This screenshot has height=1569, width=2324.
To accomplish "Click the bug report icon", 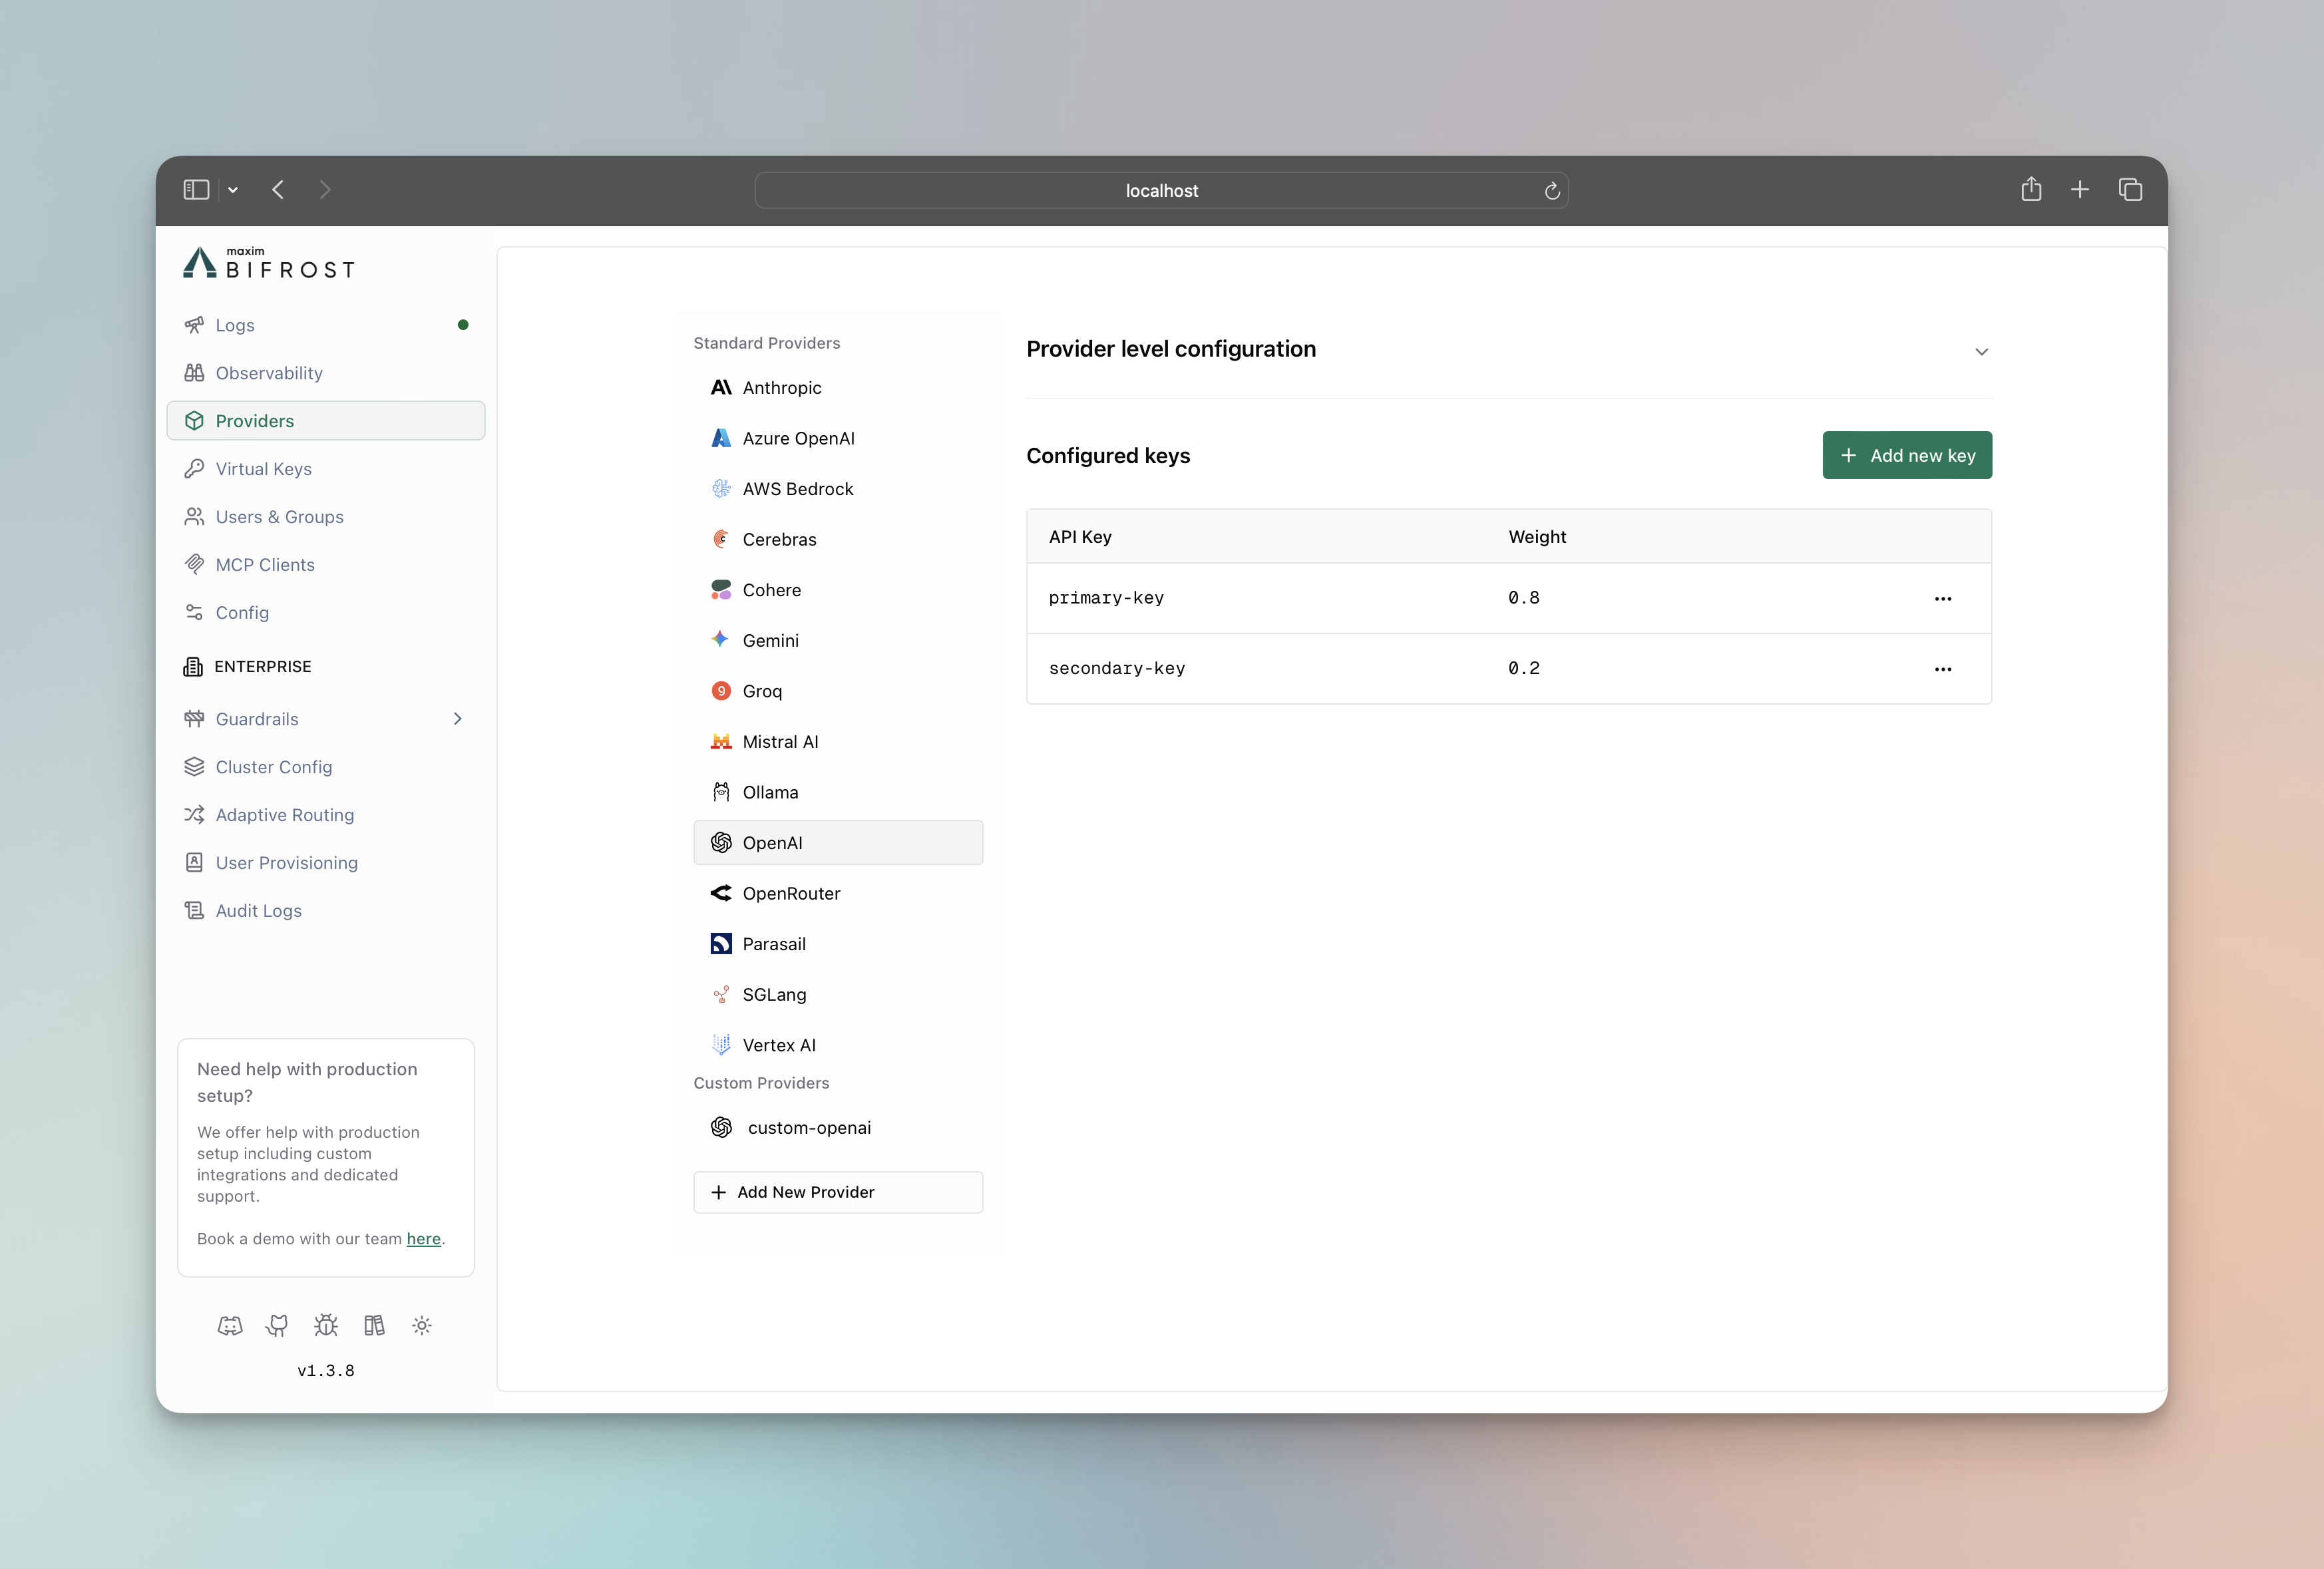I will 325,1325.
